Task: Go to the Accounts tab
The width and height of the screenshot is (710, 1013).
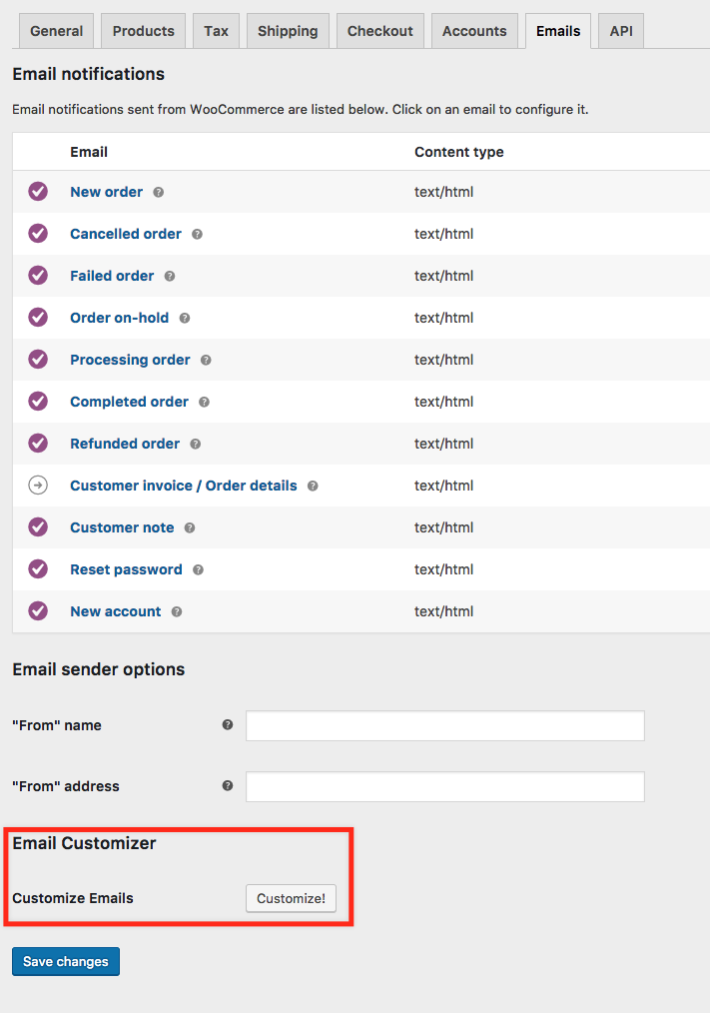Action: pyautogui.click(x=474, y=31)
